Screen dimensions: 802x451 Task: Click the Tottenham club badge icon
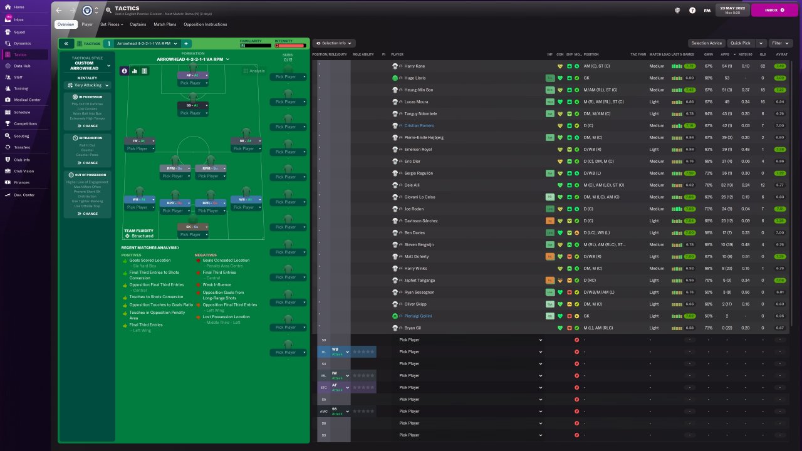click(x=87, y=11)
